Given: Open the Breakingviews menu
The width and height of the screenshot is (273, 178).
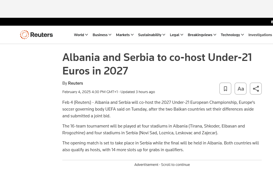Looking at the screenshot, I should pos(202,35).
